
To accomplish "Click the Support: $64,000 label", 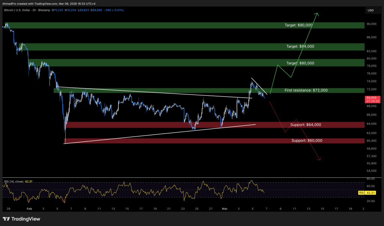I will point(306,125).
